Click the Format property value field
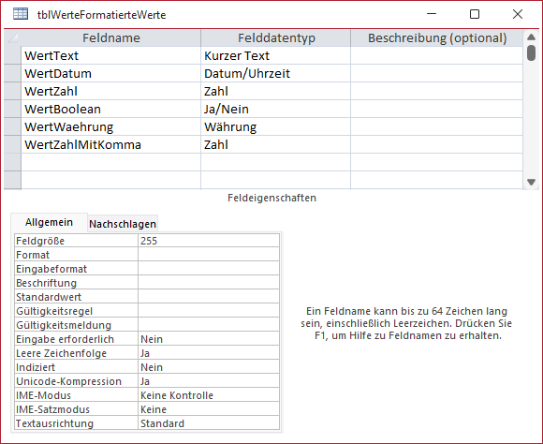Viewport: 543px width, 444px height. 209,255
